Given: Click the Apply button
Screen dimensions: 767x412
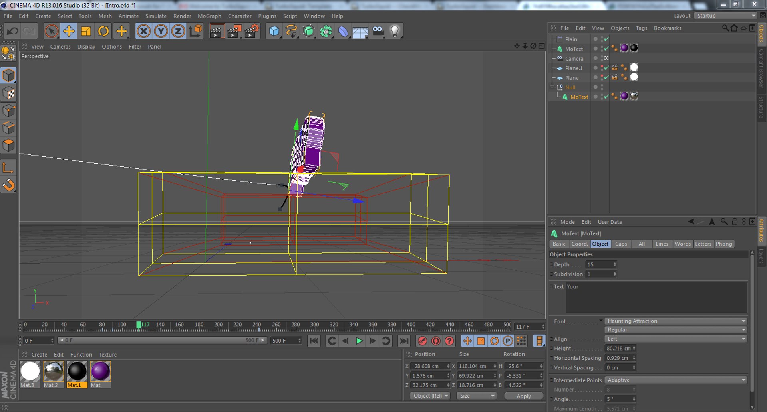Looking at the screenshot, I should (524, 396).
